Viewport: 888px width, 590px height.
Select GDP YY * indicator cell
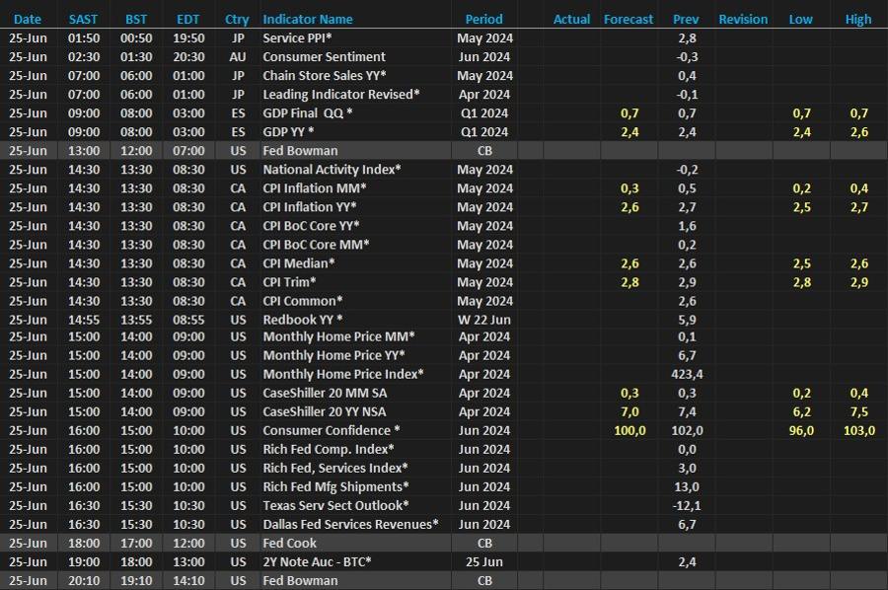[288, 131]
